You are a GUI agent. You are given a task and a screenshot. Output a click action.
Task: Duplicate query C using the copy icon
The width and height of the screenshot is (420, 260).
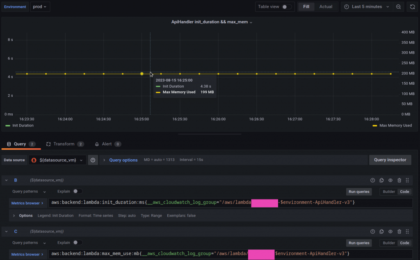tap(381, 231)
